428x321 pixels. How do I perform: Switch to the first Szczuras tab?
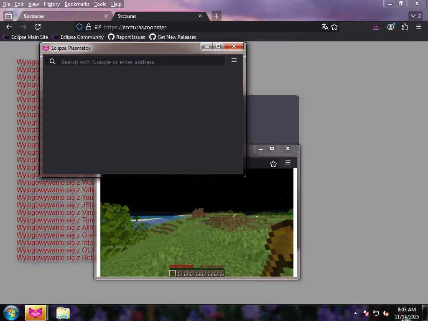click(64, 16)
